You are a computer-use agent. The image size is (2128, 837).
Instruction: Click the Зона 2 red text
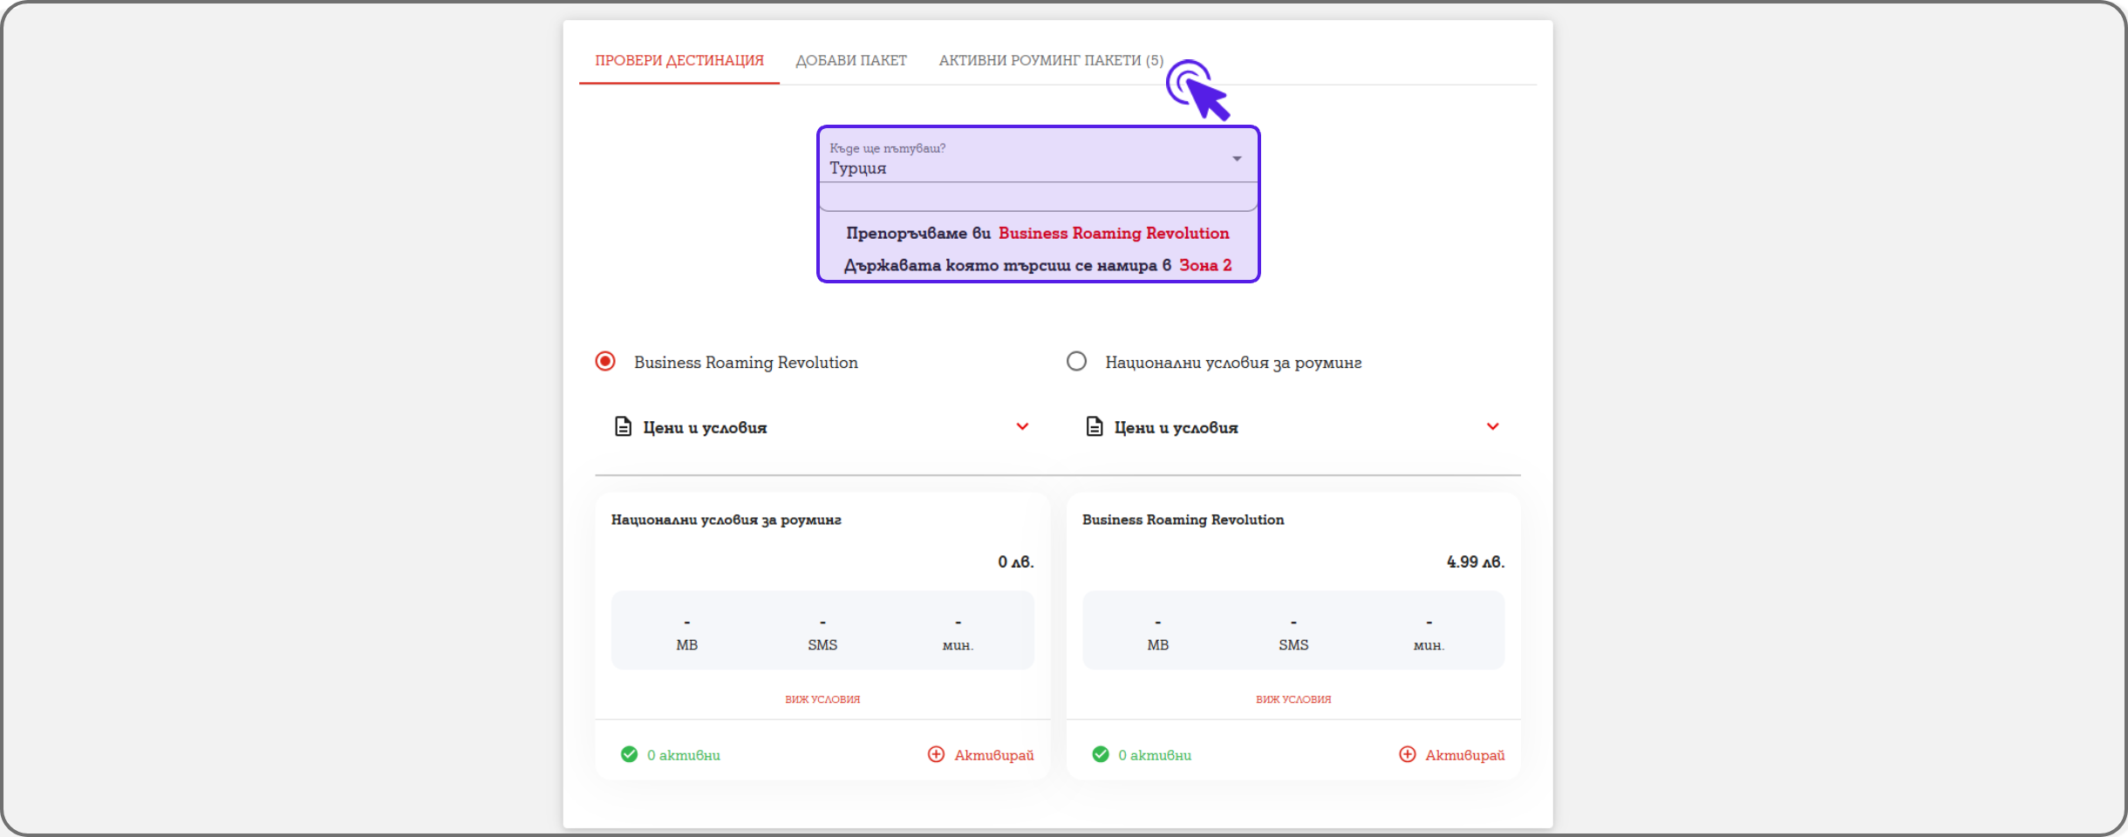(x=1205, y=265)
